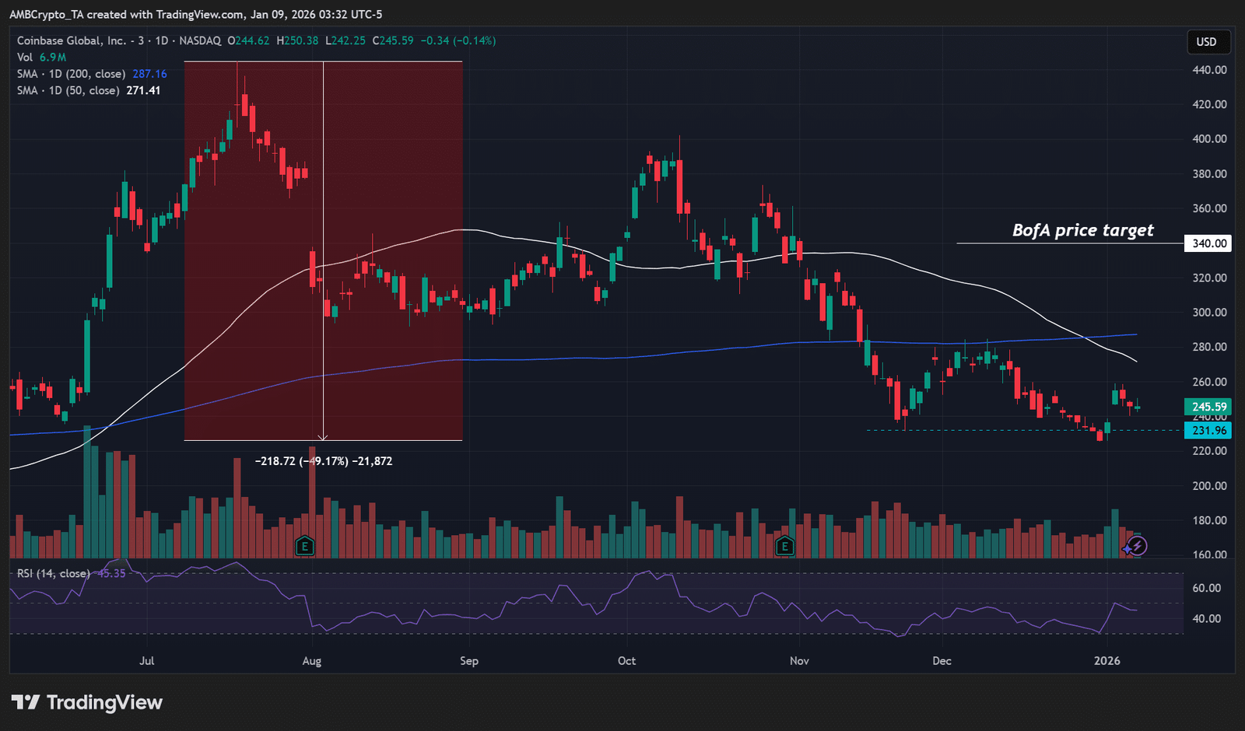This screenshot has height=731, width=1245.
Task: Click the -218.72 (-49.17%) measurement label
Action: pyautogui.click(x=324, y=461)
